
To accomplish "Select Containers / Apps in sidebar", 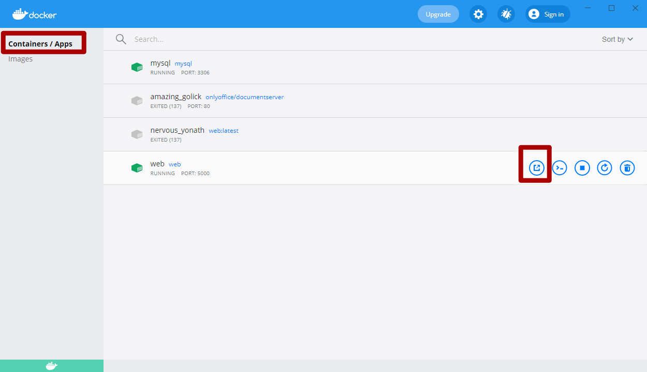I will click(x=40, y=44).
